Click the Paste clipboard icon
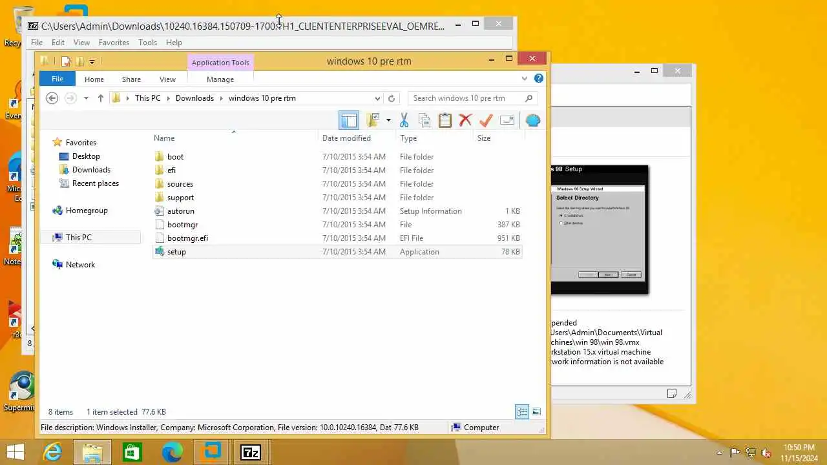This screenshot has width=827, height=465. point(445,120)
